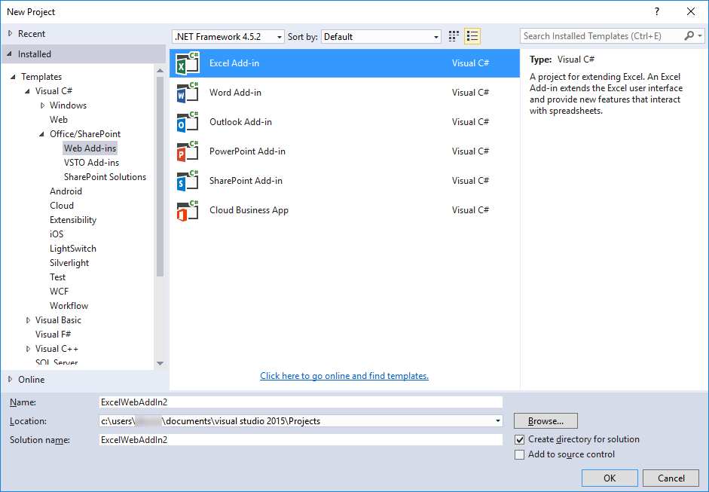Select the Word Add-in template icon
The image size is (709, 492).
[187, 93]
